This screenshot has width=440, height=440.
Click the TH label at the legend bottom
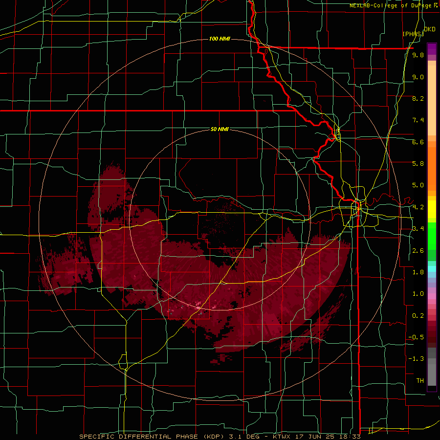[x=420, y=381]
